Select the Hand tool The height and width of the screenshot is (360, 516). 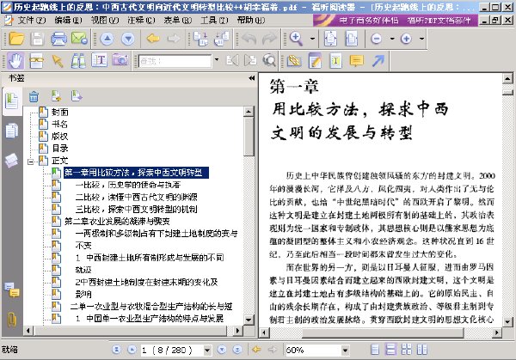click(x=15, y=60)
